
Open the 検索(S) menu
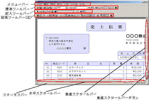[x=53, y=4]
